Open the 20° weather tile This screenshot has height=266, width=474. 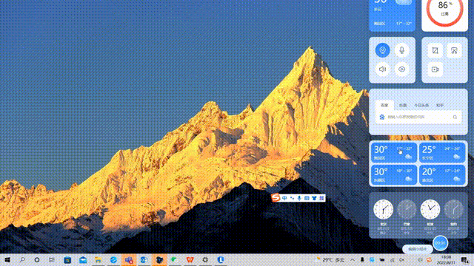[x=442, y=174]
